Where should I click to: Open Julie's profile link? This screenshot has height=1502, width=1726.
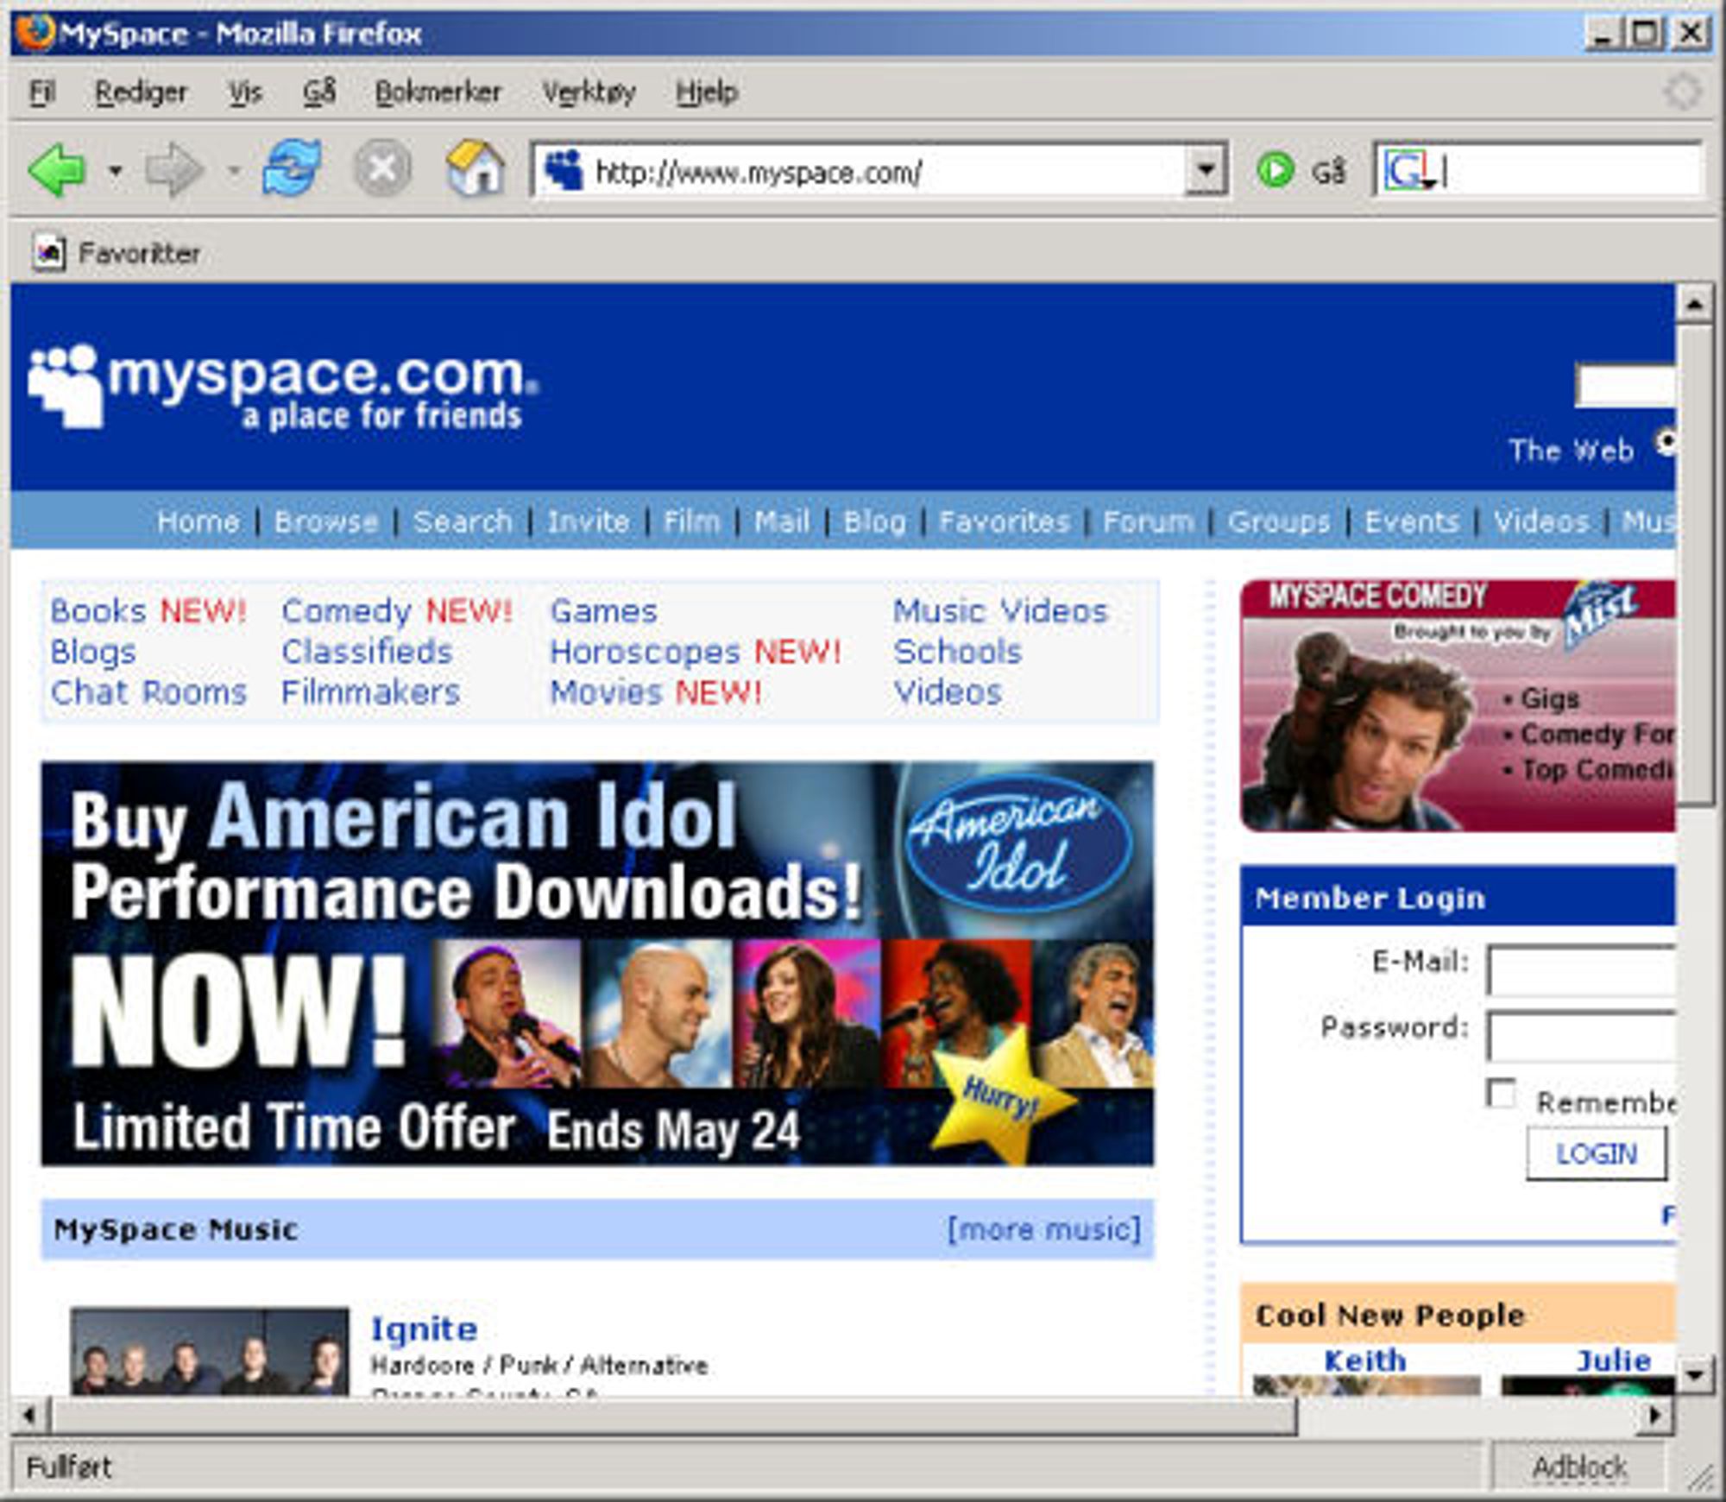(1614, 1360)
